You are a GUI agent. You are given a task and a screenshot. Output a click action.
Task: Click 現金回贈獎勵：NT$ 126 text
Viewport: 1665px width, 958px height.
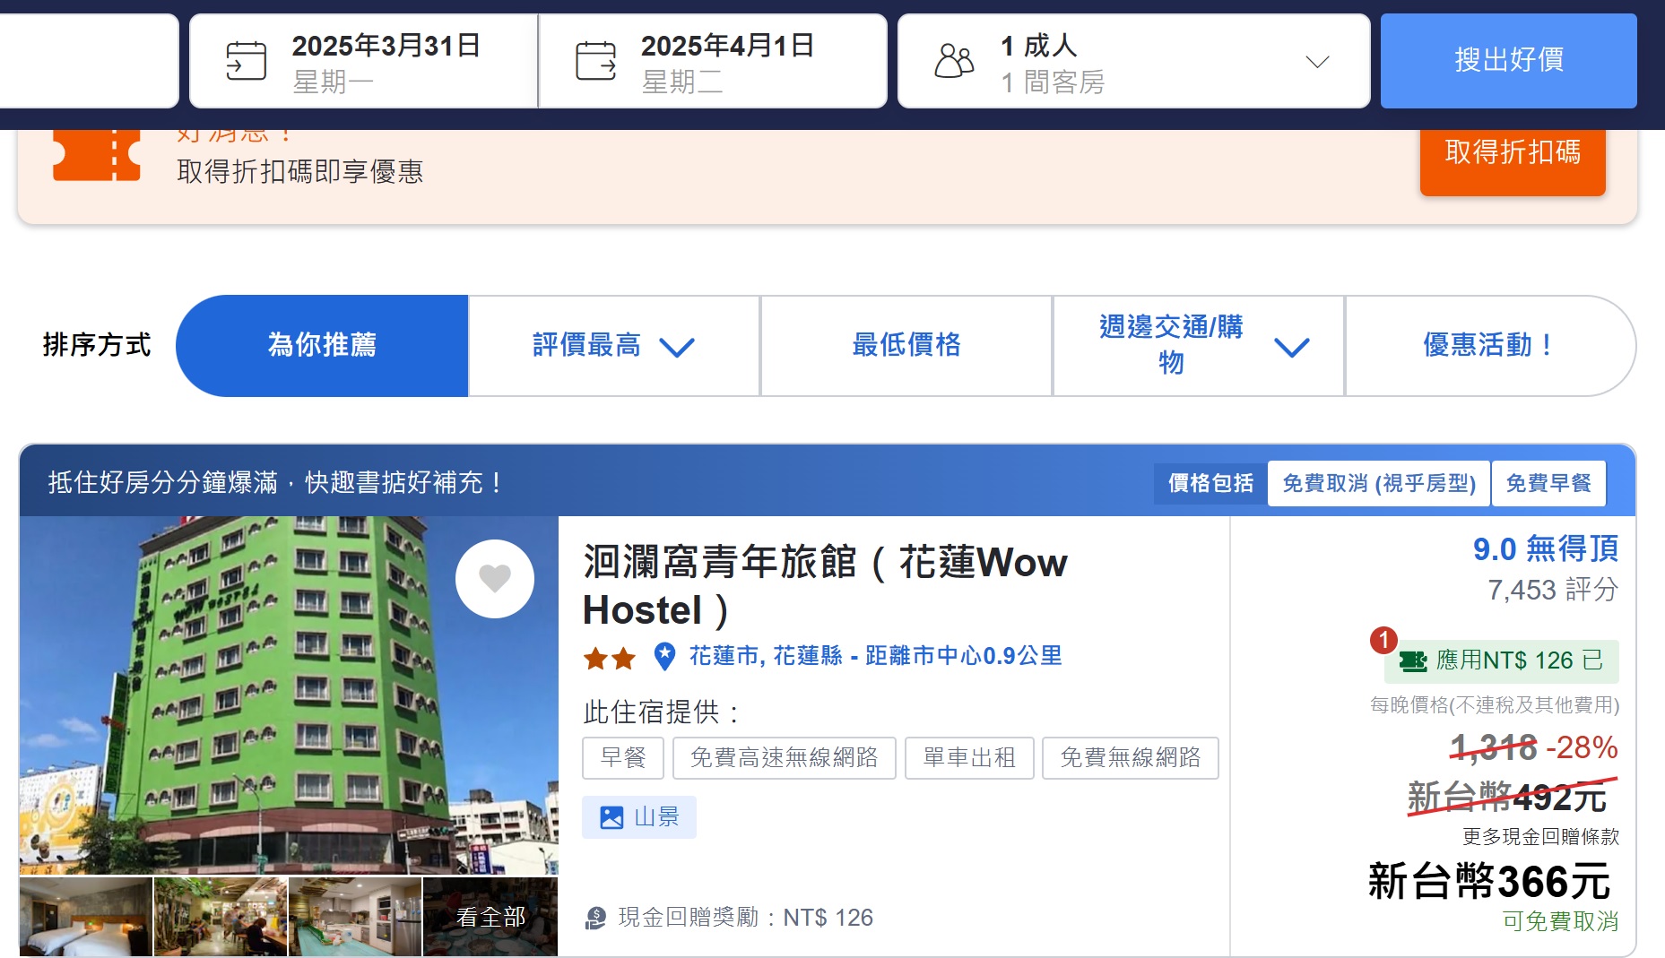pos(746,918)
